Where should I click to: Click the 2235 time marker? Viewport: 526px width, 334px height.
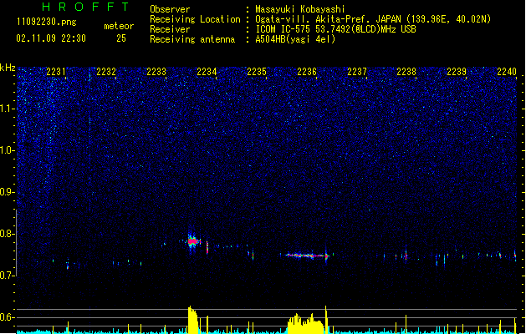[257, 72]
